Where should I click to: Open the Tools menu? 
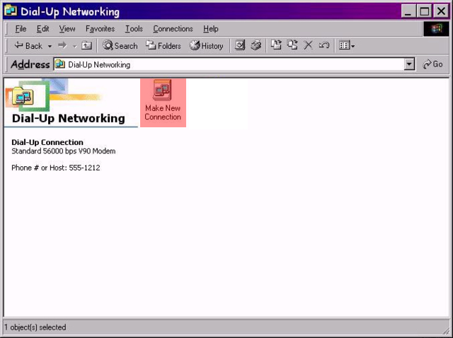coord(134,29)
